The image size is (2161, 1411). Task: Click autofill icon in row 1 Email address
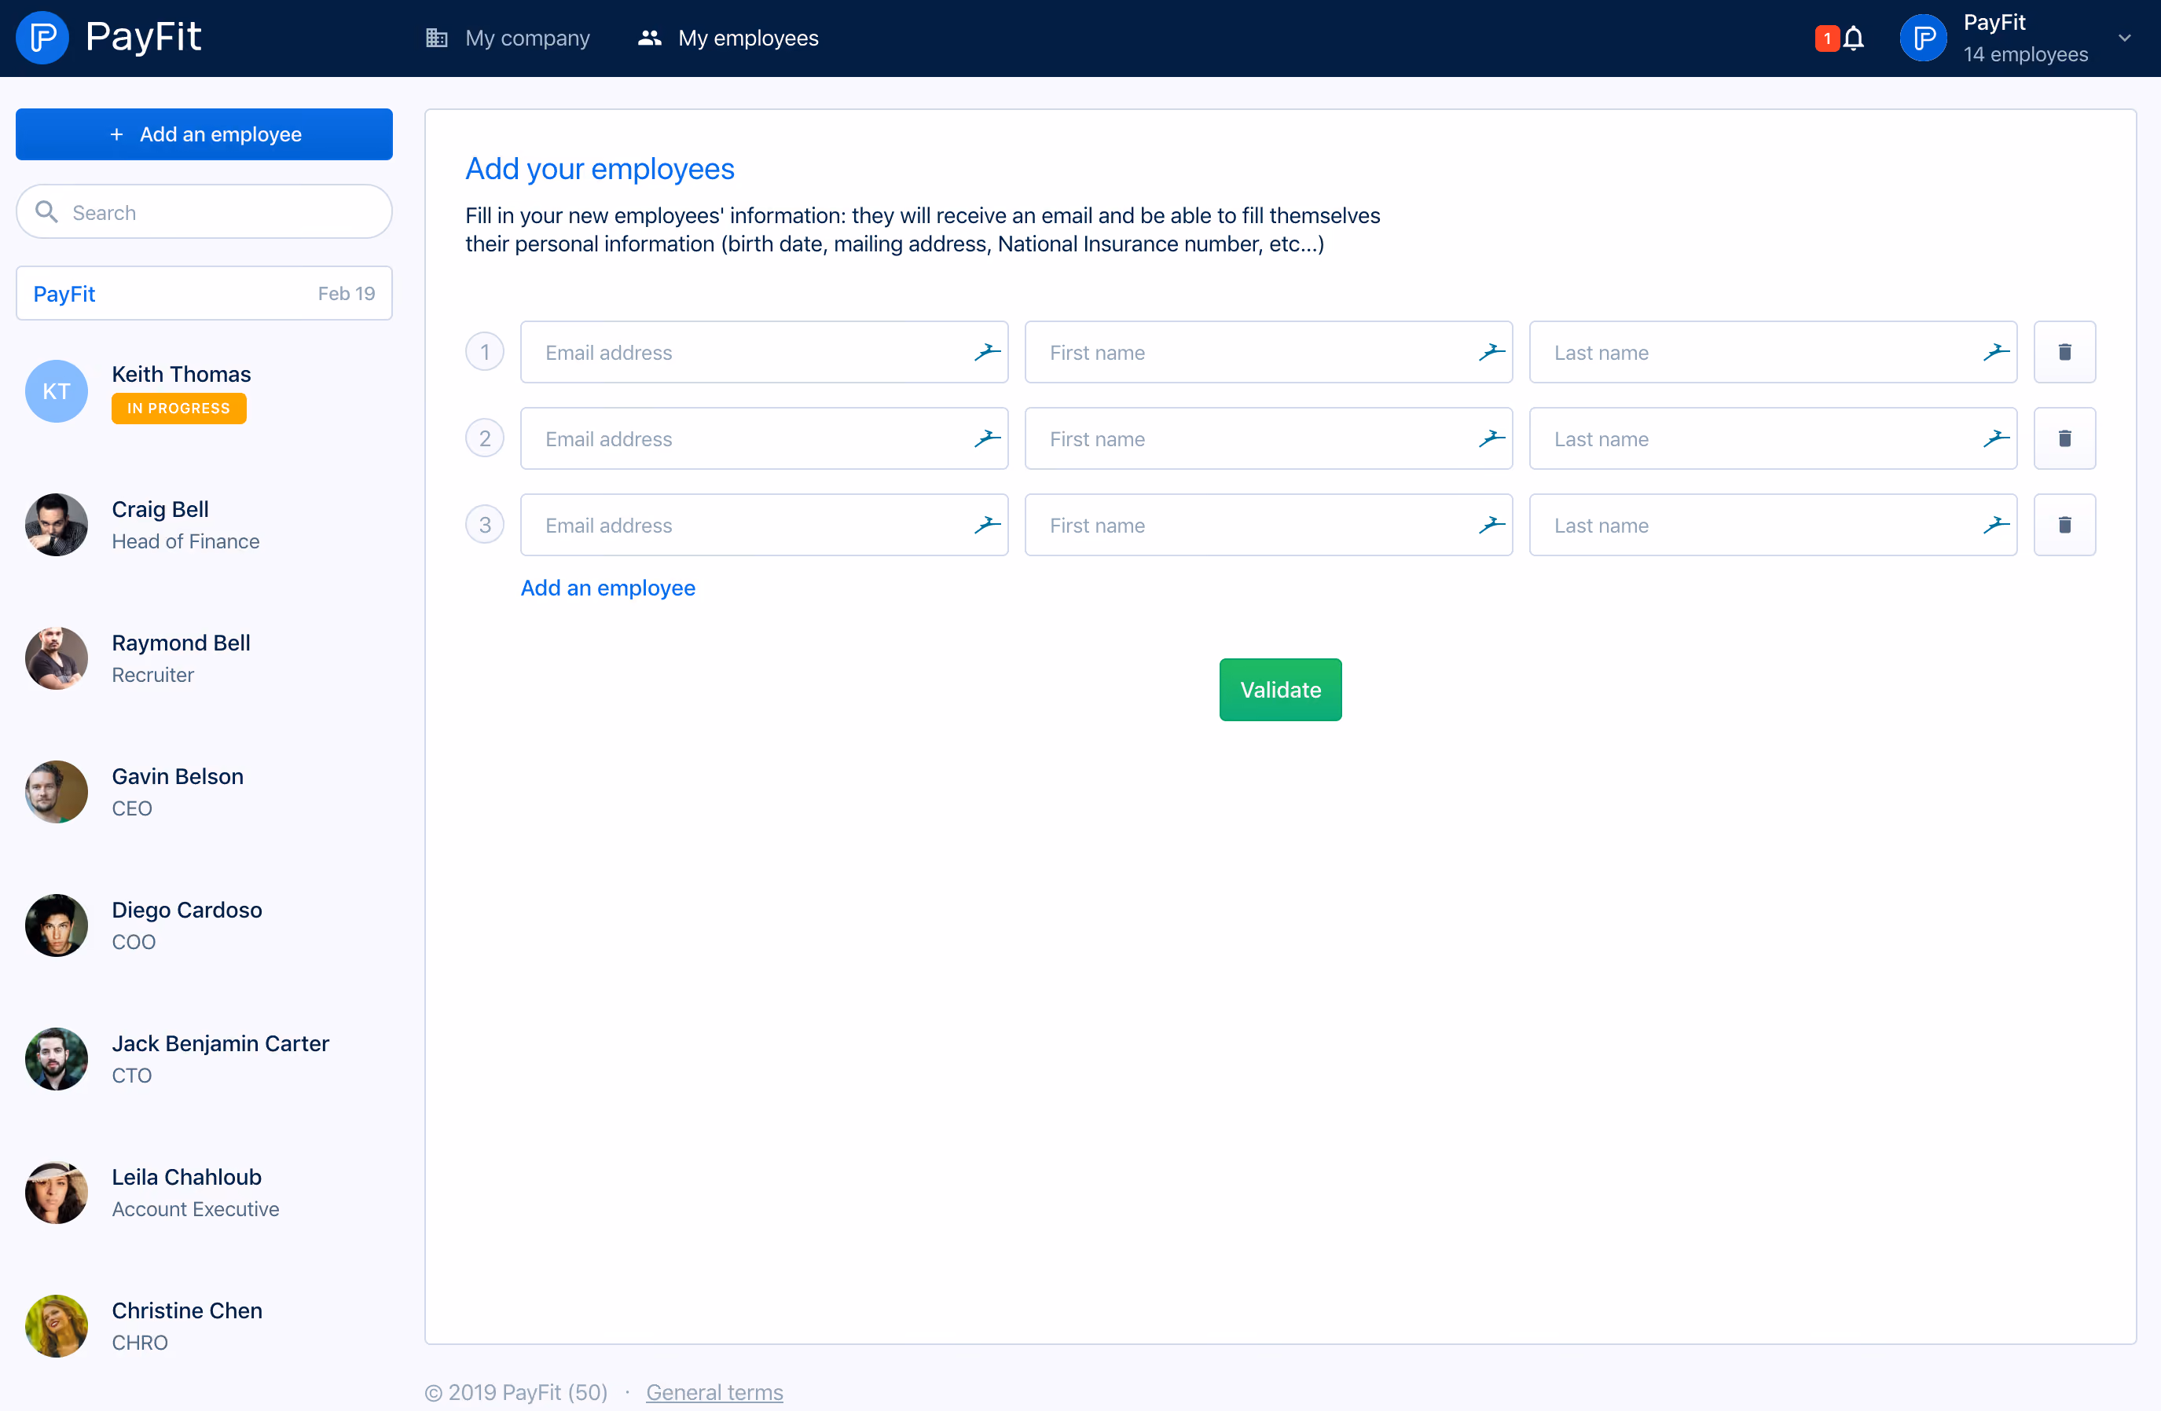coord(987,352)
